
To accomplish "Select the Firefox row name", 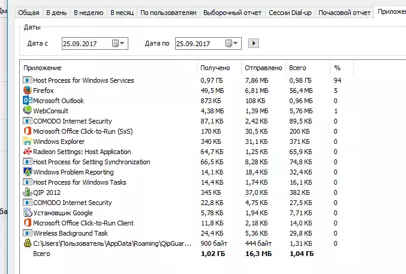I will (x=43, y=91).
